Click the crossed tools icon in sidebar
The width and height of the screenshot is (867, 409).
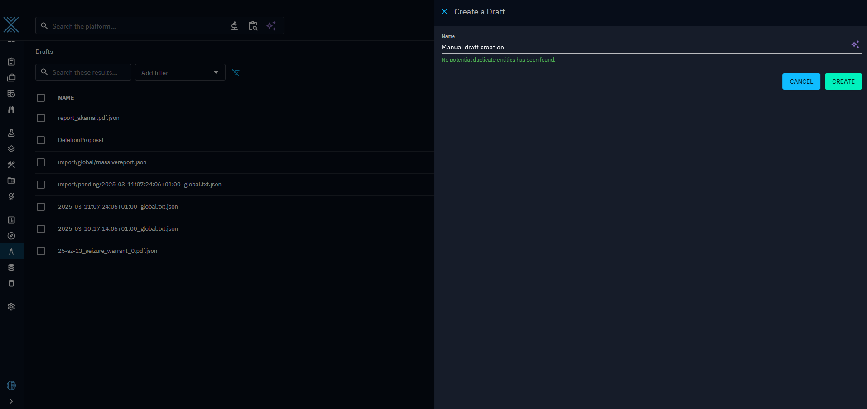11,165
